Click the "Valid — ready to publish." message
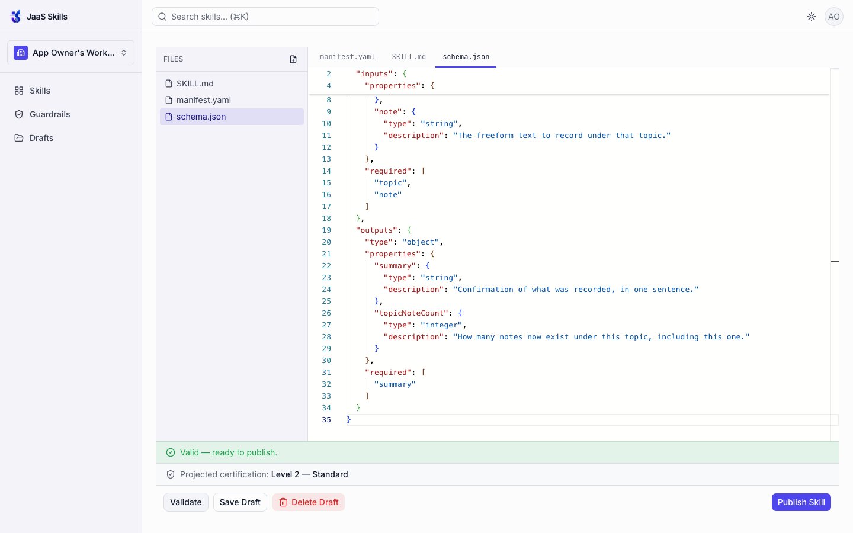 [229, 452]
